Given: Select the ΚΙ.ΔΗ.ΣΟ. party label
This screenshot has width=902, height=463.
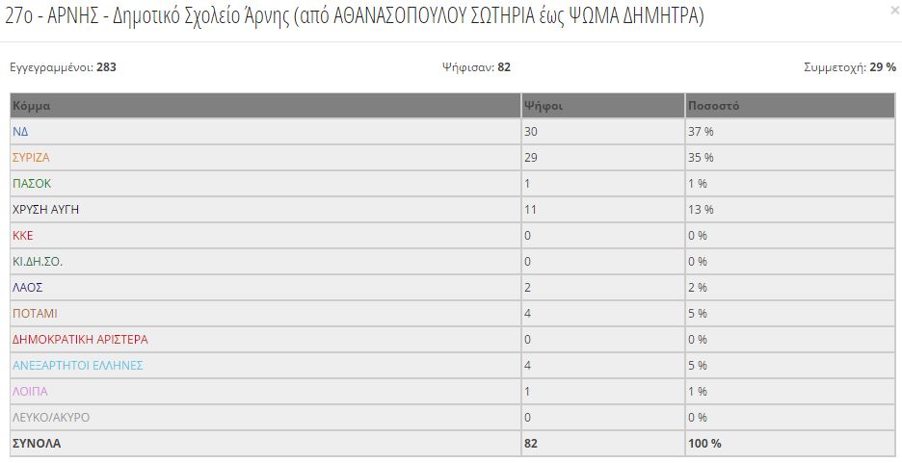Looking at the screenshot, I should pos(38,262).
